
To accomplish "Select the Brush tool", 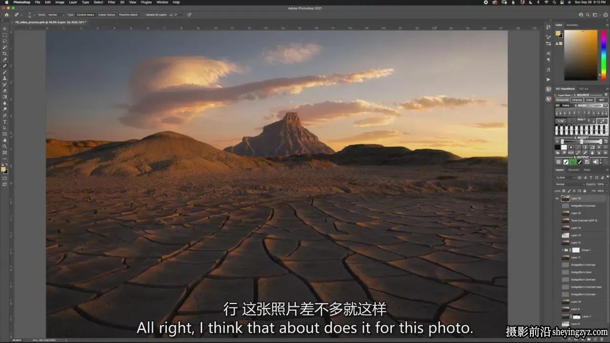I will 5,72.
